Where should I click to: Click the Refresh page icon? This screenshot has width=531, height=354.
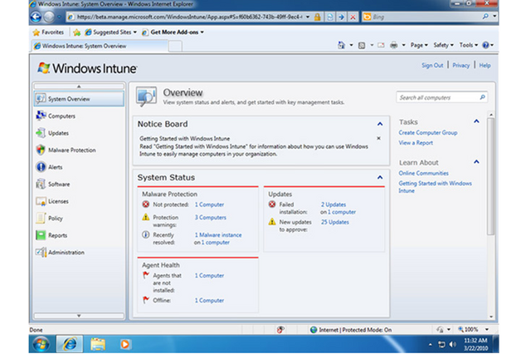pyautogui.click(x=329, y=17)
